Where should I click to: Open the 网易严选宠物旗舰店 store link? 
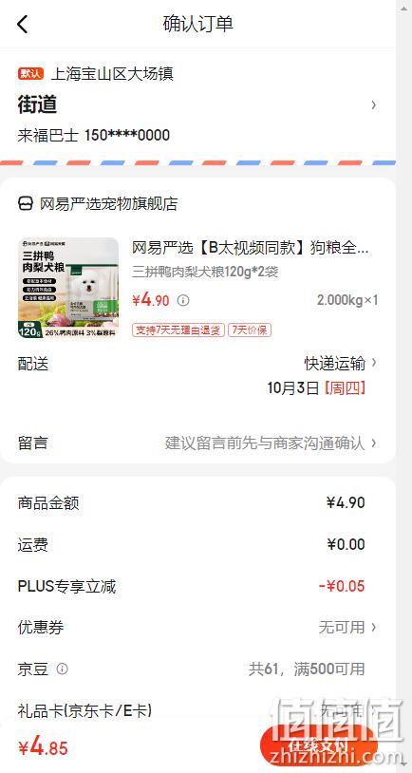pyautogui.click(x=108, y=203)
